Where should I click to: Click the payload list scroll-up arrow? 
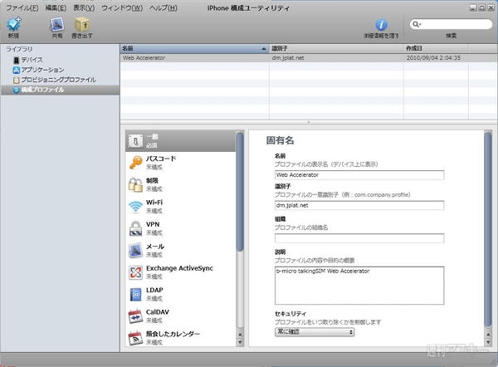pos(240,335)
